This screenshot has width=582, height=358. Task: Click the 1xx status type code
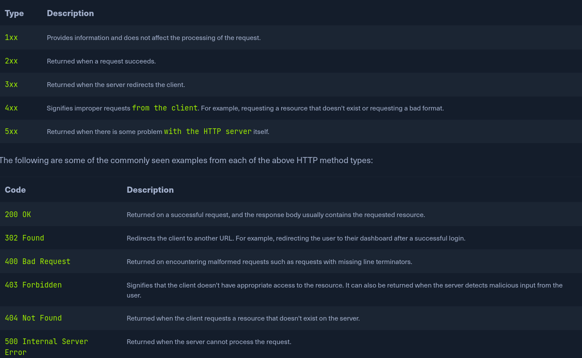click(x=11, y=37)
